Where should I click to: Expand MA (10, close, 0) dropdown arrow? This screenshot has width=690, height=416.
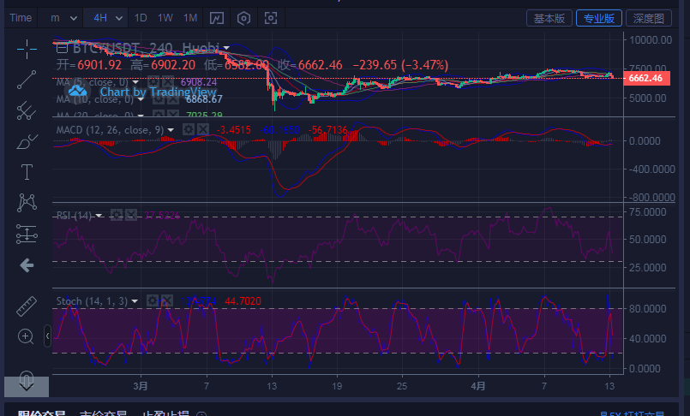[141, 99]
